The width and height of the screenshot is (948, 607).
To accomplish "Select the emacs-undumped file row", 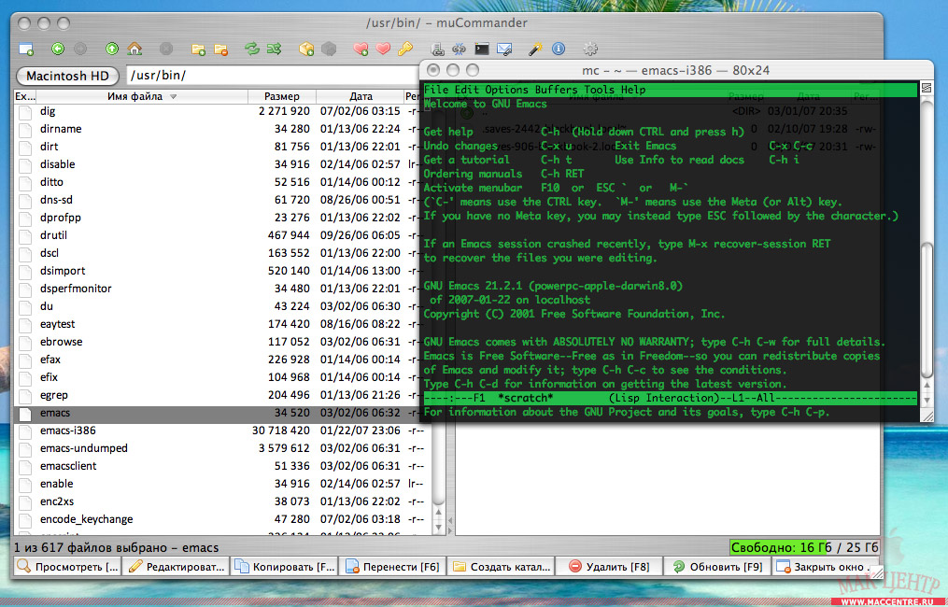I will [223, 448].
